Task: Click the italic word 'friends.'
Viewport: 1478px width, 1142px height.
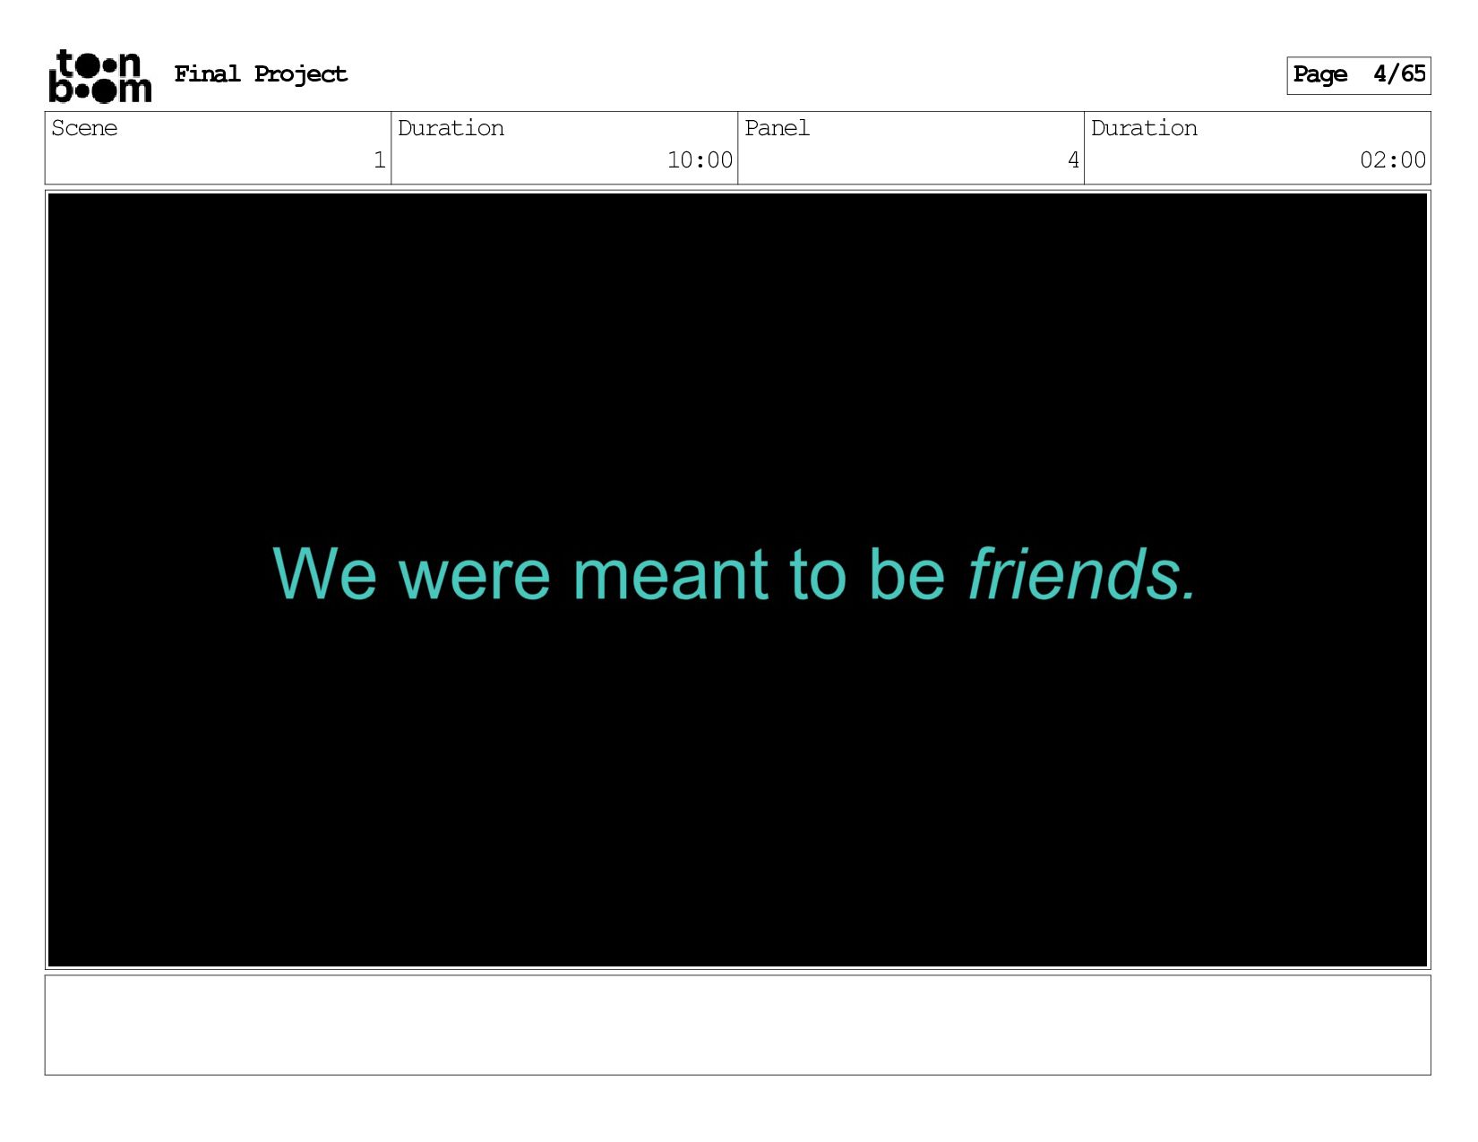Action: [x=1082, y=573]
